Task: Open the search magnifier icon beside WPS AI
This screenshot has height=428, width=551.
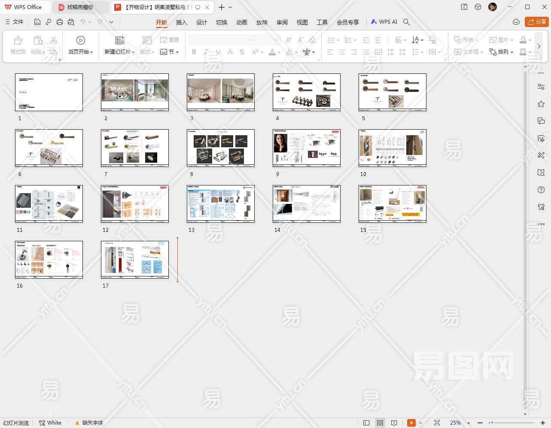Action: click(406, 22)
